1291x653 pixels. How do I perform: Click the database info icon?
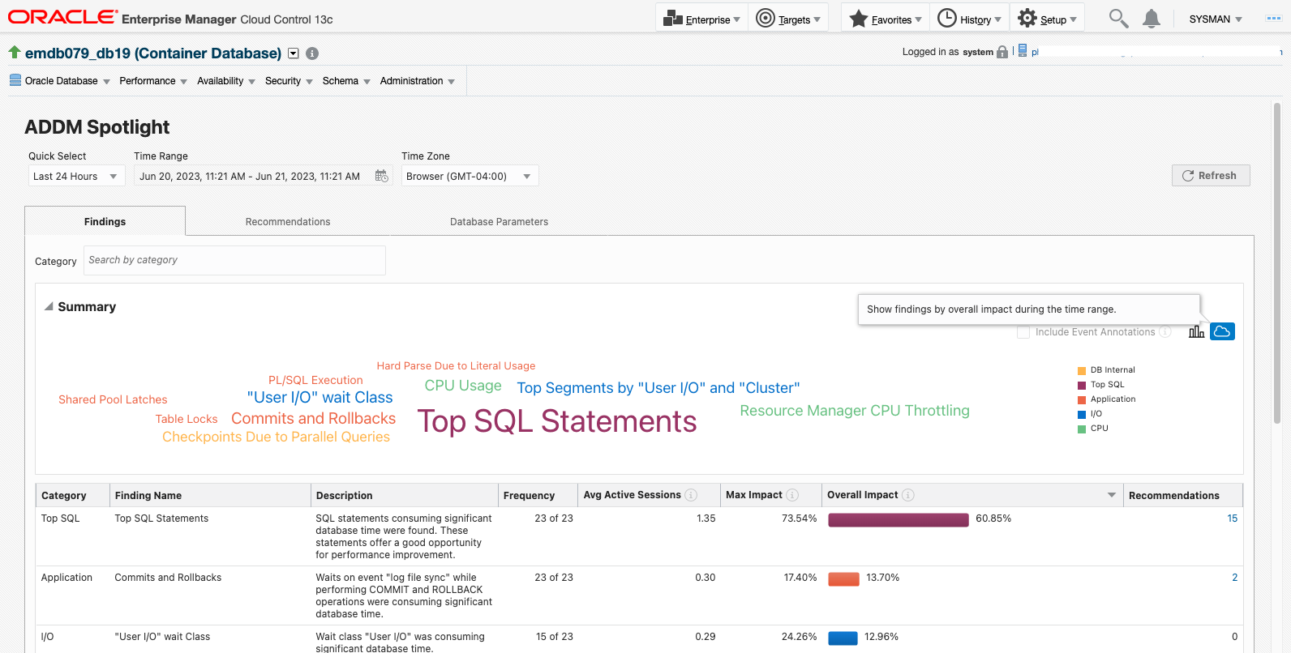[312, 53]
